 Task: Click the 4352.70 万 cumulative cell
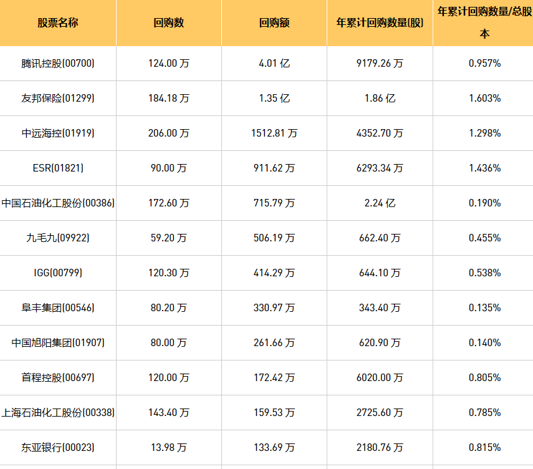point(380,133)
